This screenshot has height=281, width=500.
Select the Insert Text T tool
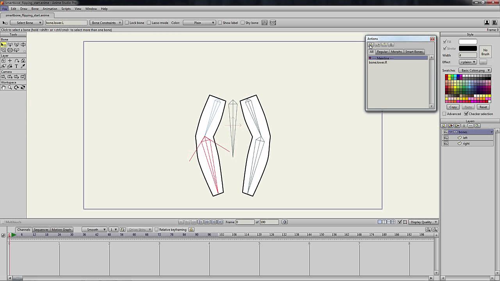click(16, 66)
